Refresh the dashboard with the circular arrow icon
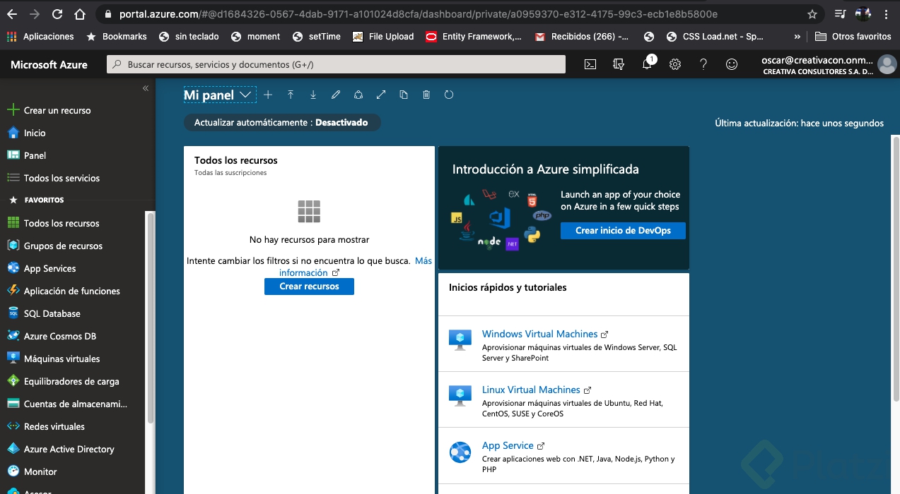 [449, 95]
